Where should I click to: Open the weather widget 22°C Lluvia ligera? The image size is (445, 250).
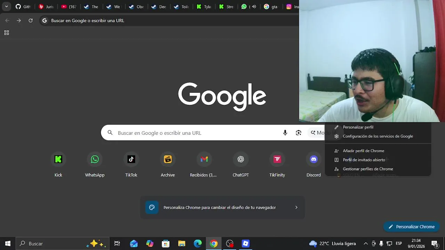coord(332,243)
